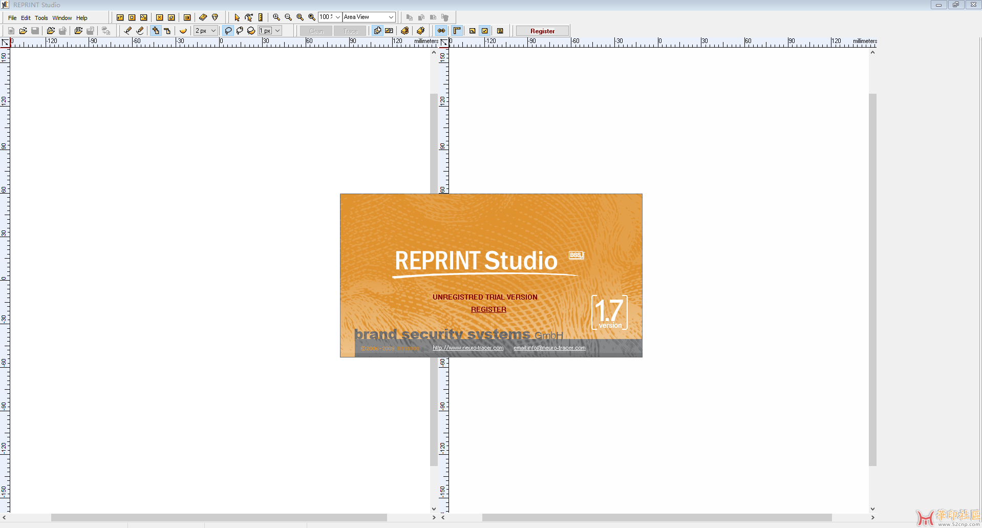Click left pane horizontal scrollbar thumb
The image size is (982, 528).
point(219,518)
